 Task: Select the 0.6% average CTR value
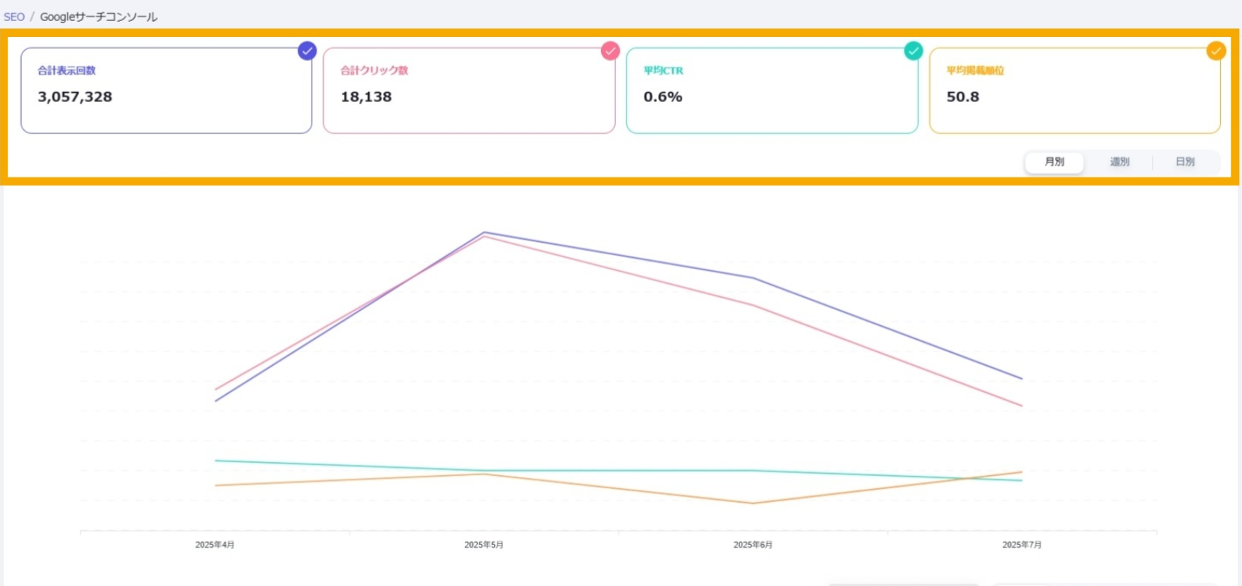coord(663,96)
